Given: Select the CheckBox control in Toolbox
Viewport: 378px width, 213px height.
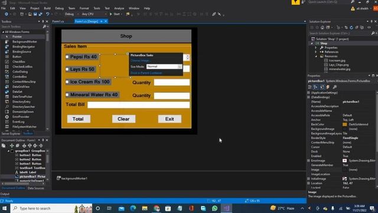Looking at the screenshot, I should point(19,62).
